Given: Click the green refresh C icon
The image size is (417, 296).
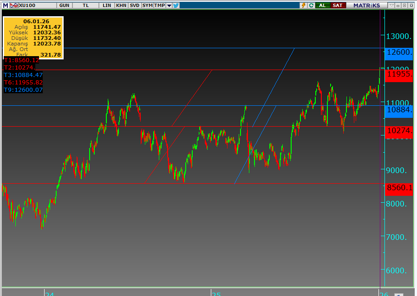Looking at the screenshot, I should coord(311,5).
